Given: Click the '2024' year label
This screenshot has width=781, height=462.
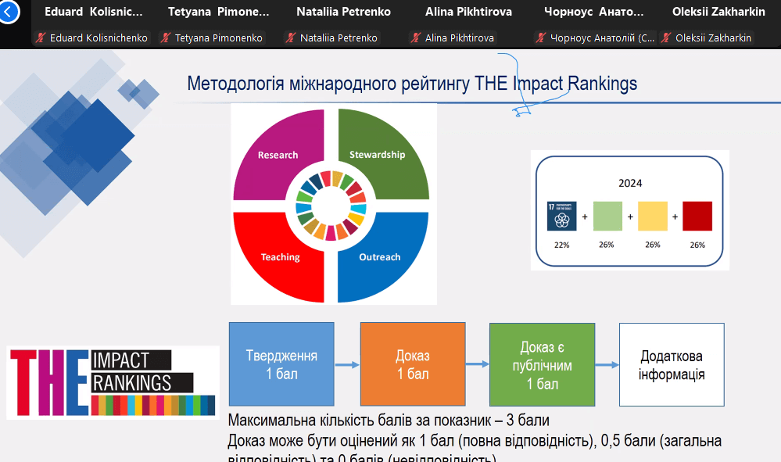Looking at the screenshot, I should [630, 183].
